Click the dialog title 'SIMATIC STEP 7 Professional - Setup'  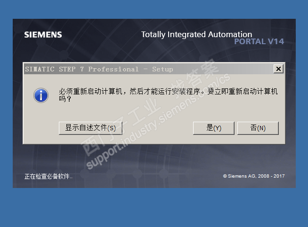99,69
